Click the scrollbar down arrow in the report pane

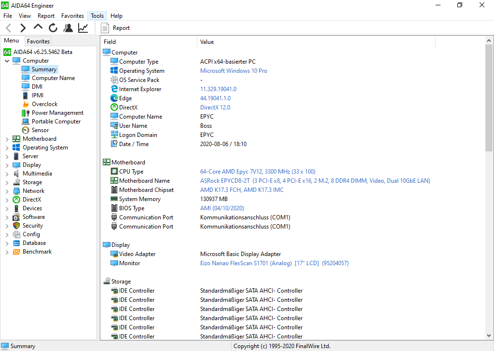(489, 336)
